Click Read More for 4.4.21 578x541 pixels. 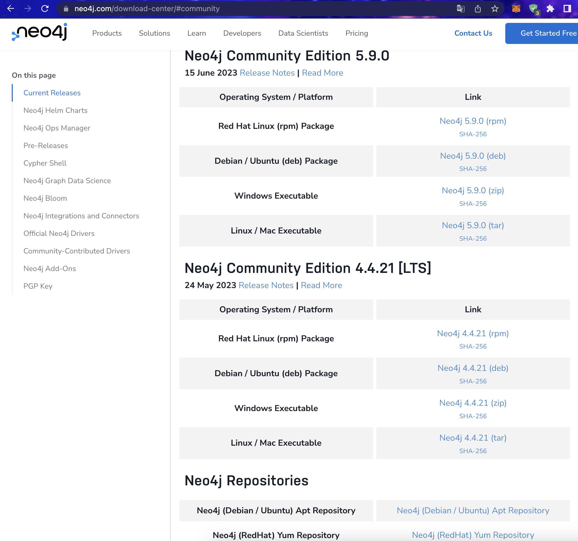tap(321, 285)
